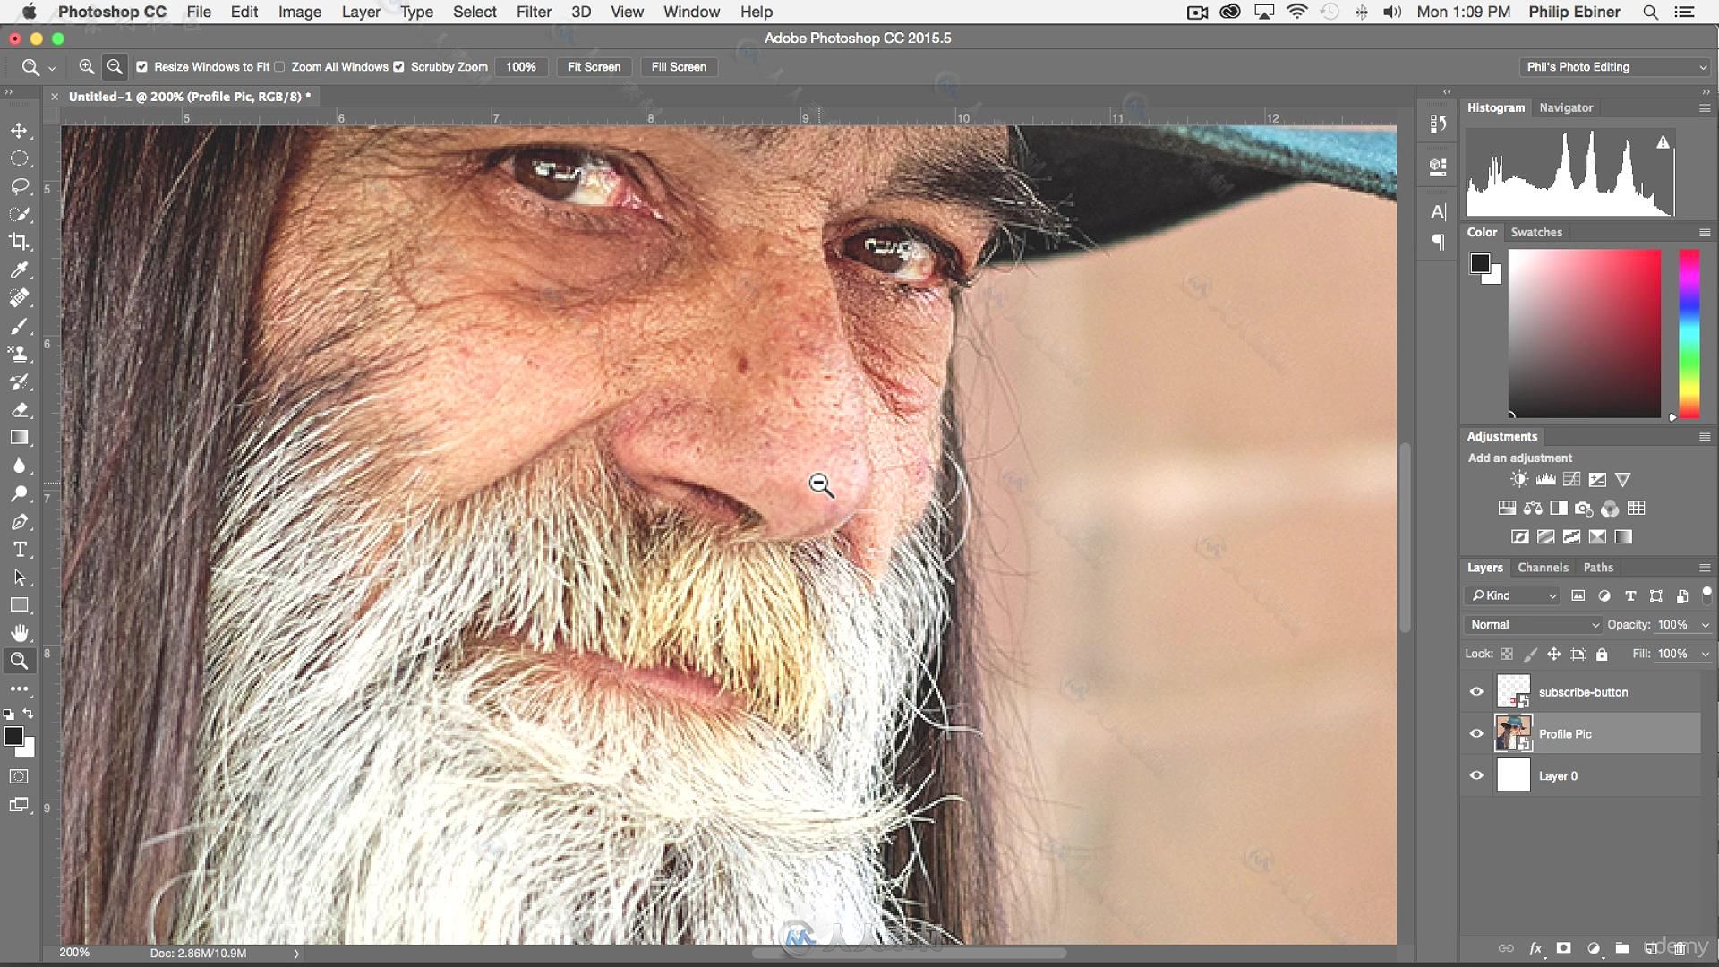The image size is (1719, 967).
Task: Select the Pen tool
Action: 19,522
